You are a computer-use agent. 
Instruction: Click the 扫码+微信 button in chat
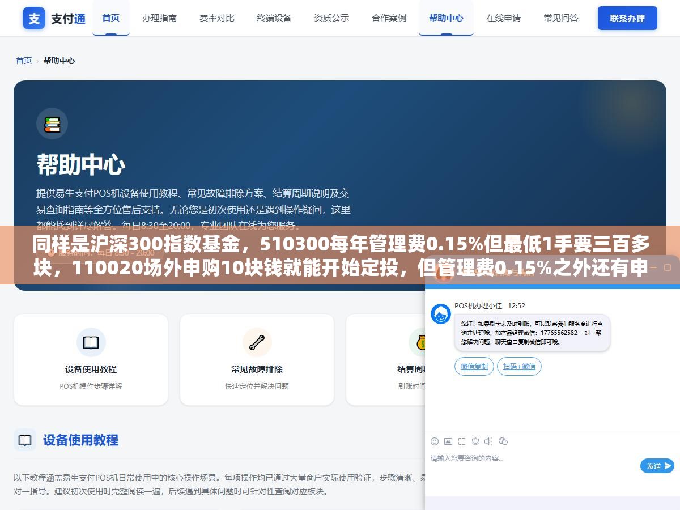tap(519, 367)
